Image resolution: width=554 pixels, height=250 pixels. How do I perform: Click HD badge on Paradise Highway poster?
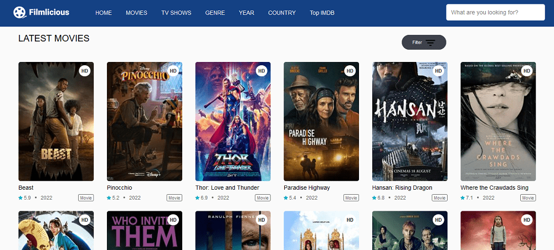tap(350, 71)
